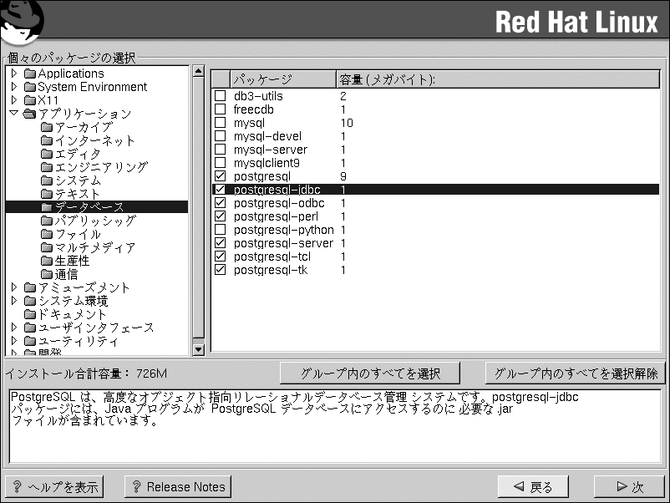Uncheck the postgresql-server package
Screen dimensions: 670x503
pyautogui.click(x=220, y=243)
